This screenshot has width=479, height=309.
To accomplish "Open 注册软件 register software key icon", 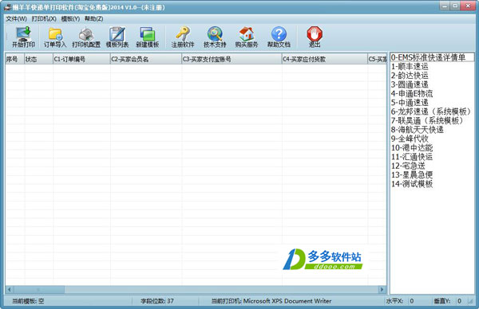I will [183, 37].
